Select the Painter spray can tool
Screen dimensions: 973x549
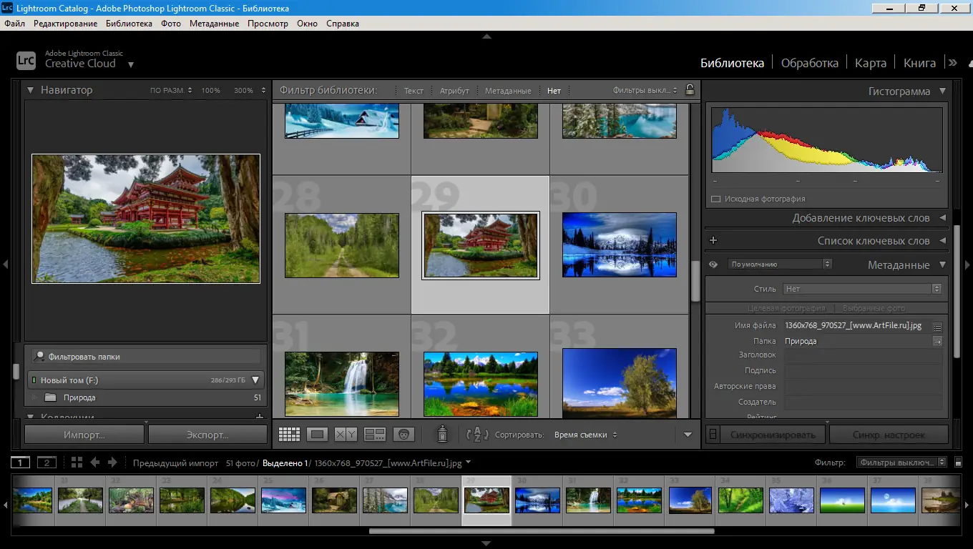442,434
